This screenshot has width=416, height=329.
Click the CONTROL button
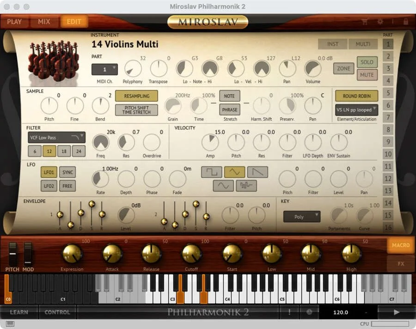[x=57, y=312]
